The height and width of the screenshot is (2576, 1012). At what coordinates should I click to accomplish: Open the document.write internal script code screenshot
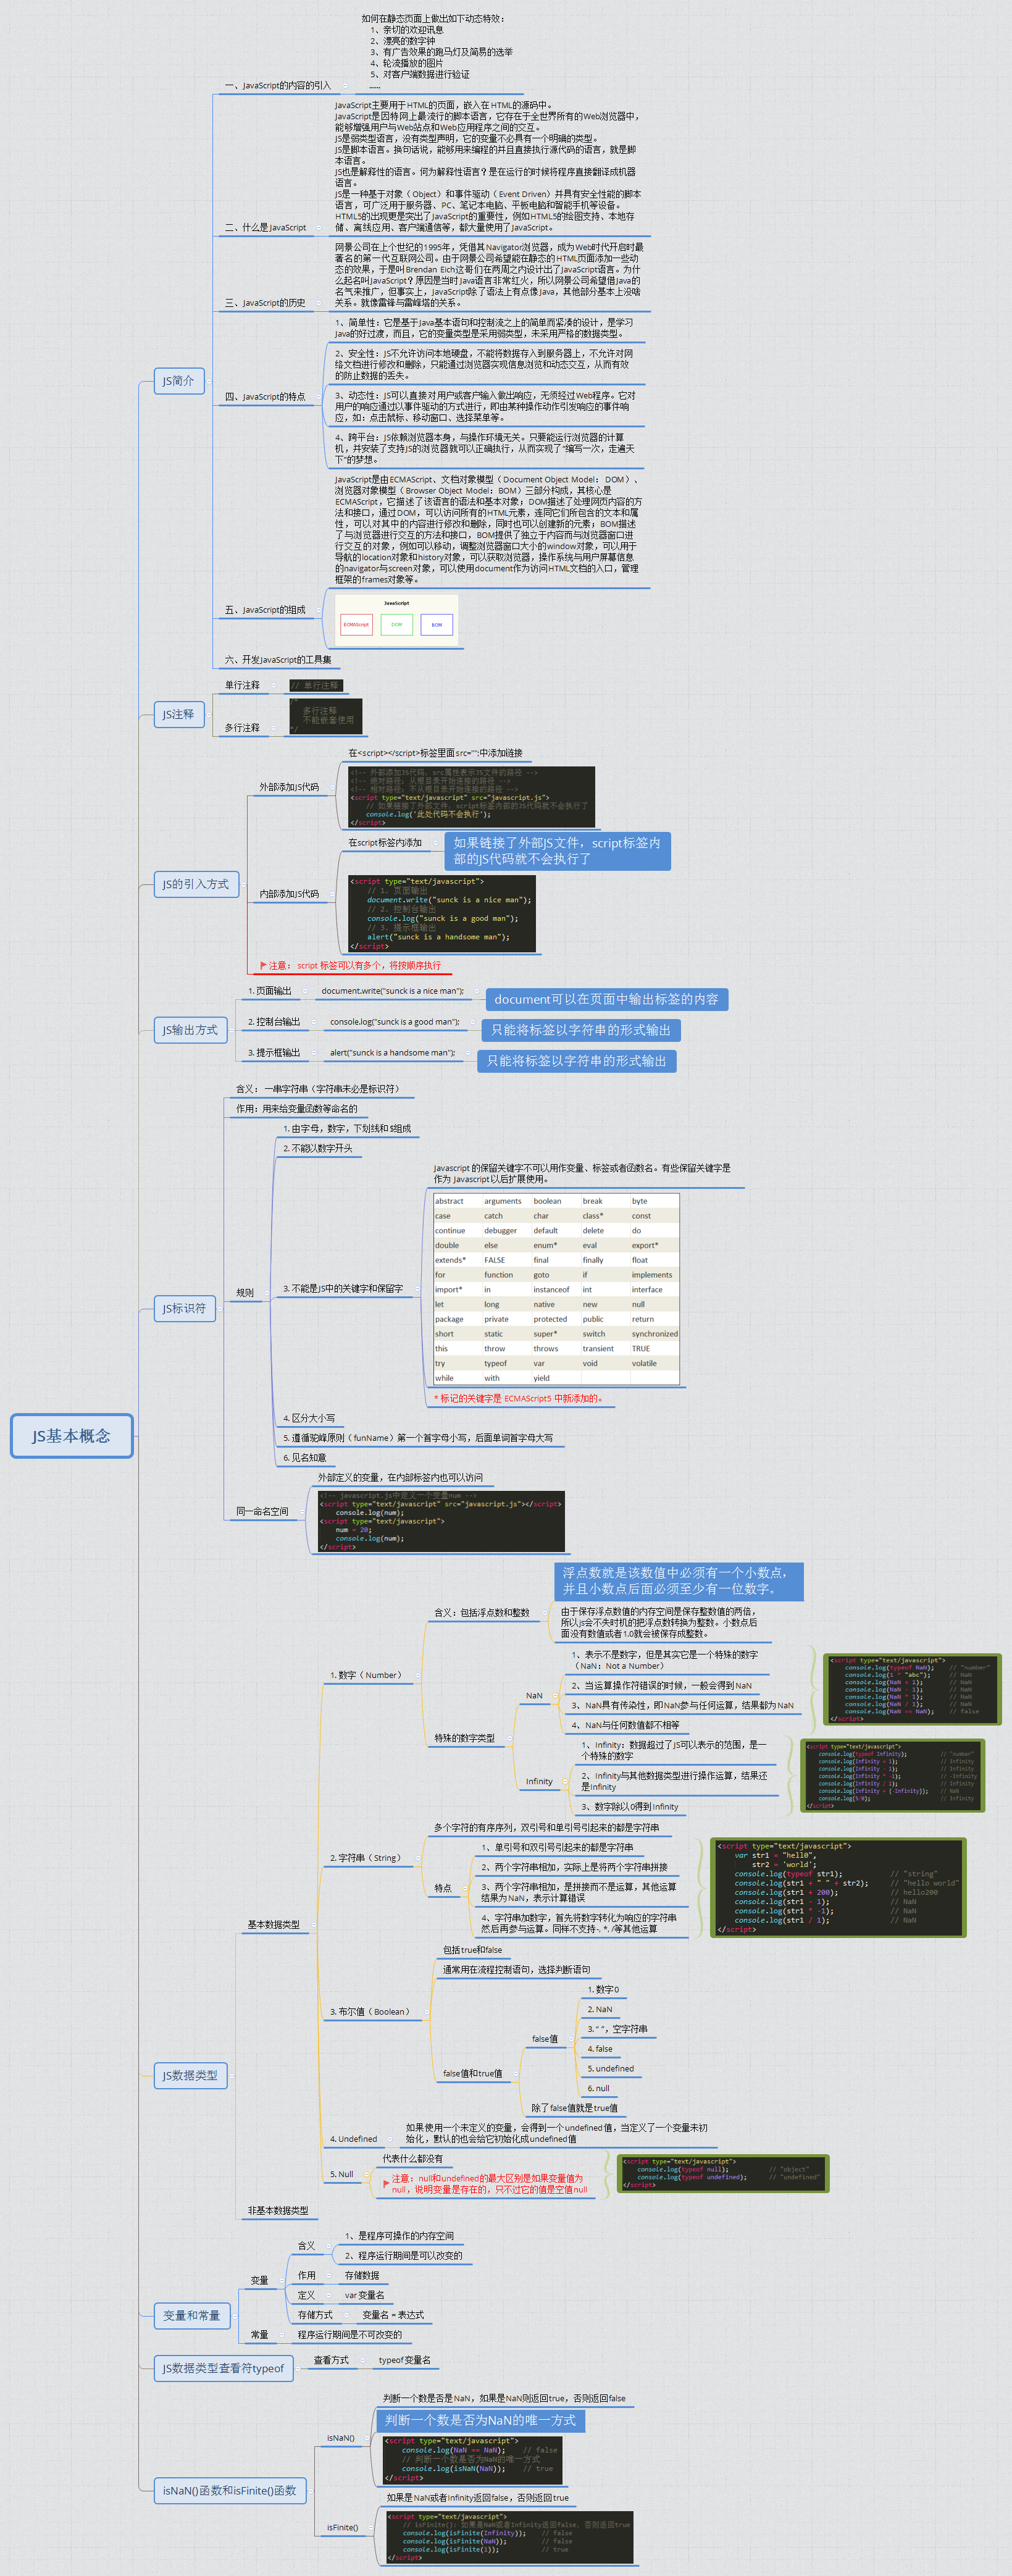coord(441,914)
